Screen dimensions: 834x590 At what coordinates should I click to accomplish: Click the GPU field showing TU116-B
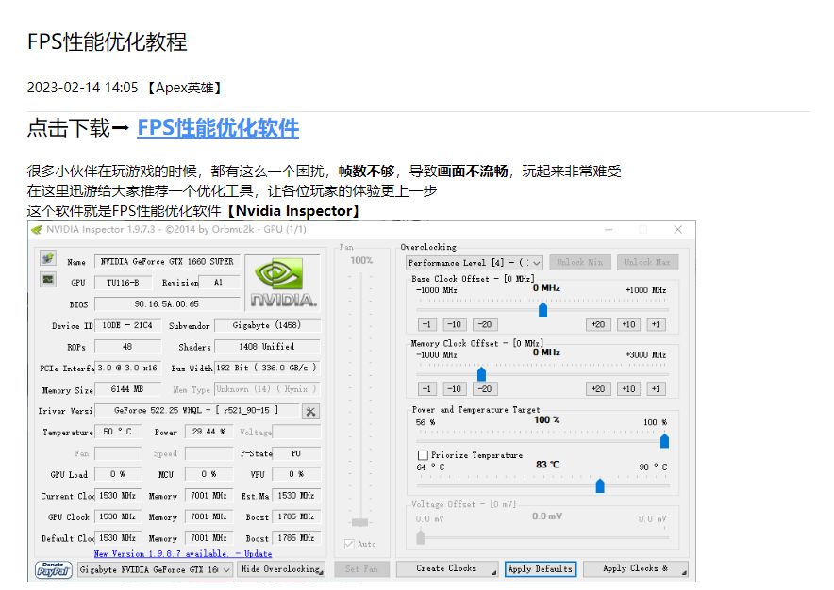(124, 283)
